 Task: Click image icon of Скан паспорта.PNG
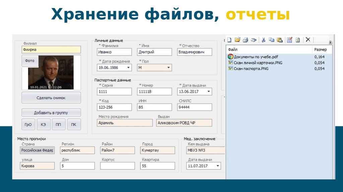pos(230,68)
